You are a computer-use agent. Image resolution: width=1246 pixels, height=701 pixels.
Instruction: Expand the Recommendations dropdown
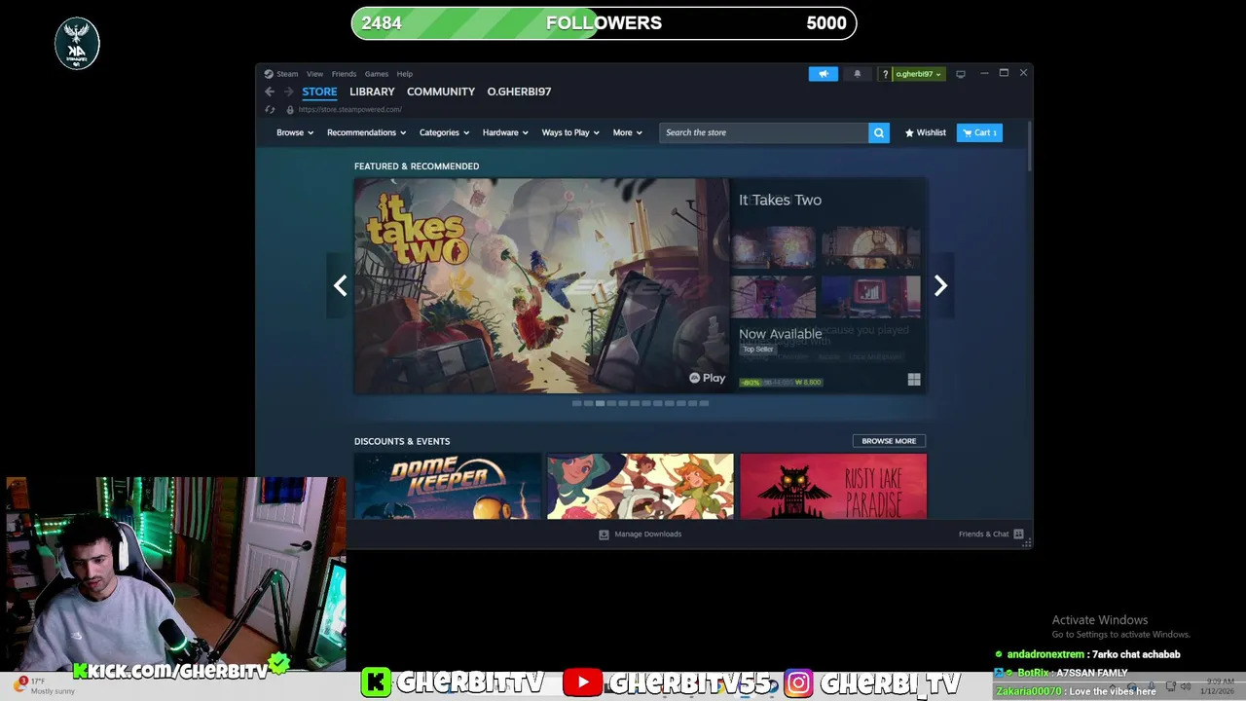pos(366,132)
